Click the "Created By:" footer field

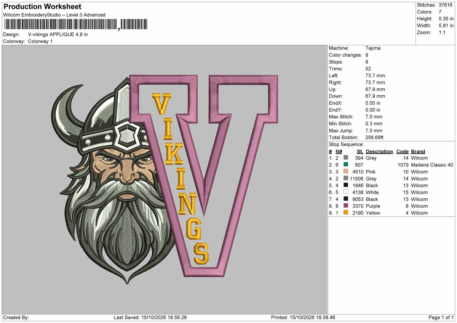(x=16, y=317)
